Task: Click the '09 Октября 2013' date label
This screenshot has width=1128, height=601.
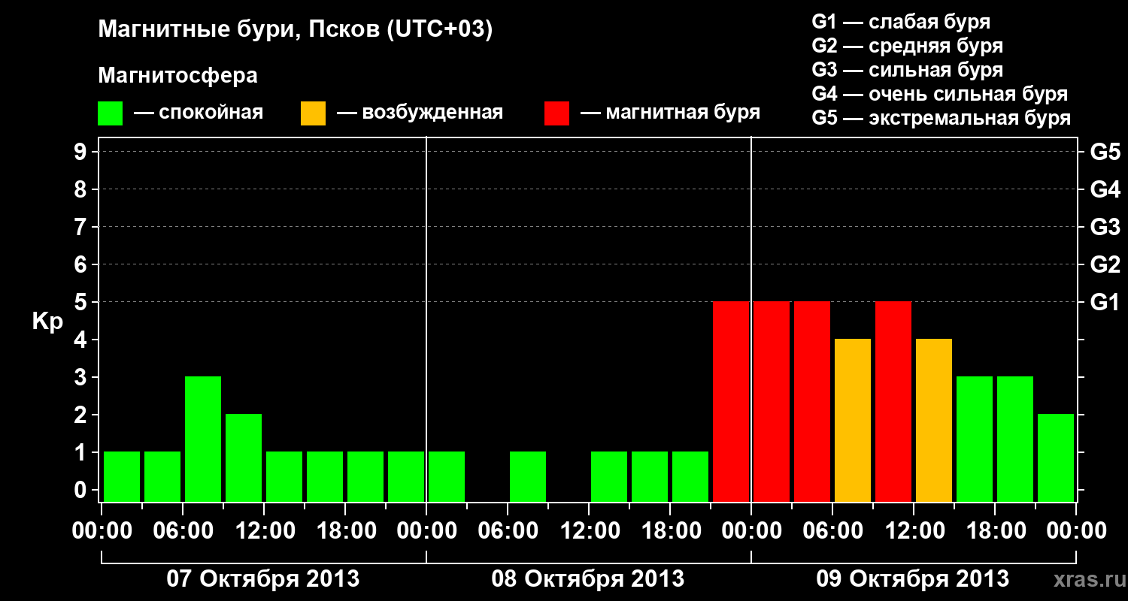Action: (912, 578)
